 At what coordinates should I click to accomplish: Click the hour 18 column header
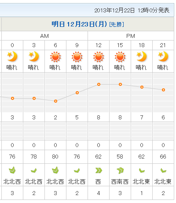[142, 45]
